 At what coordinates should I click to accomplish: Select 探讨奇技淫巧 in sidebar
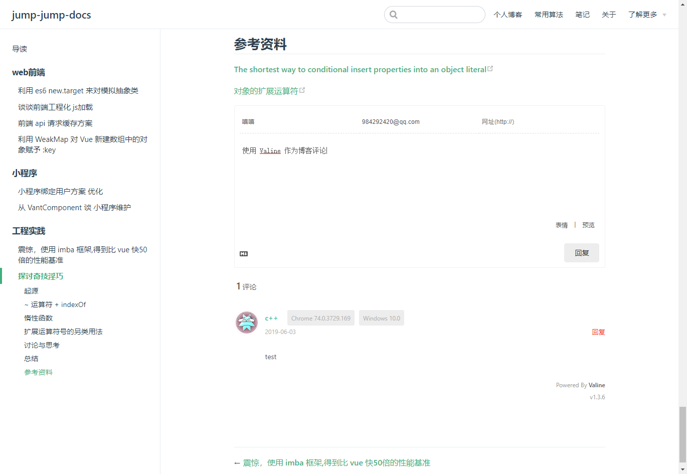tap(41, 276)
